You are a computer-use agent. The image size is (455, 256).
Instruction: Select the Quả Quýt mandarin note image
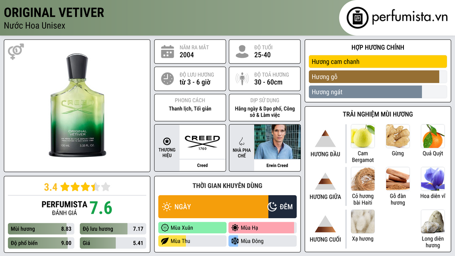pyautogui.click(x=433, y=136)
